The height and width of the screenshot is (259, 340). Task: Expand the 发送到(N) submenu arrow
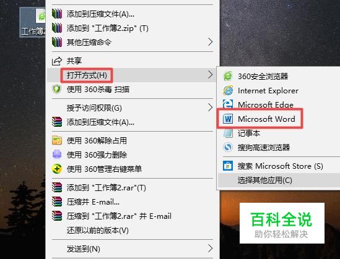[210, 248]
